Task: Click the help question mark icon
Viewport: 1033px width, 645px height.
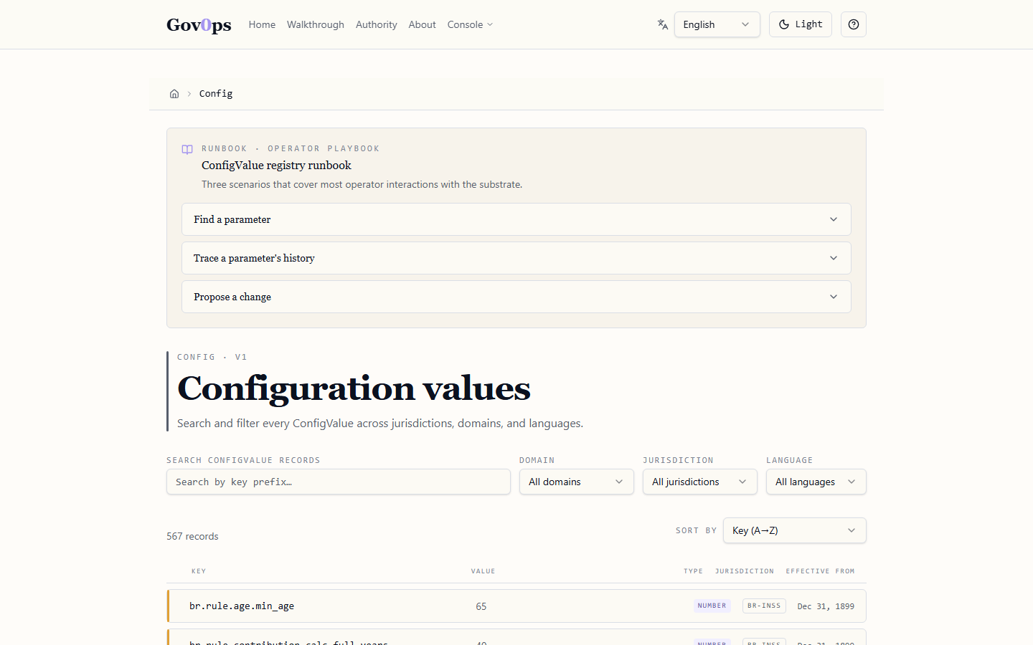Action: (x=854, y=24)
